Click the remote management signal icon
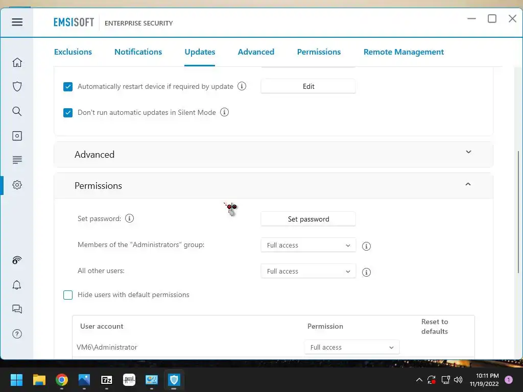 17,260
